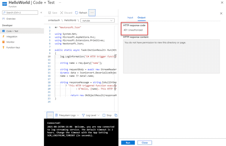Click the HelloWorld breadcrumb link

pos(70,20)
